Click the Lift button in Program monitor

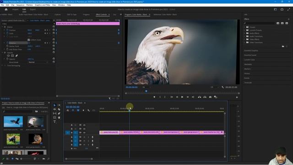[200, 97]
